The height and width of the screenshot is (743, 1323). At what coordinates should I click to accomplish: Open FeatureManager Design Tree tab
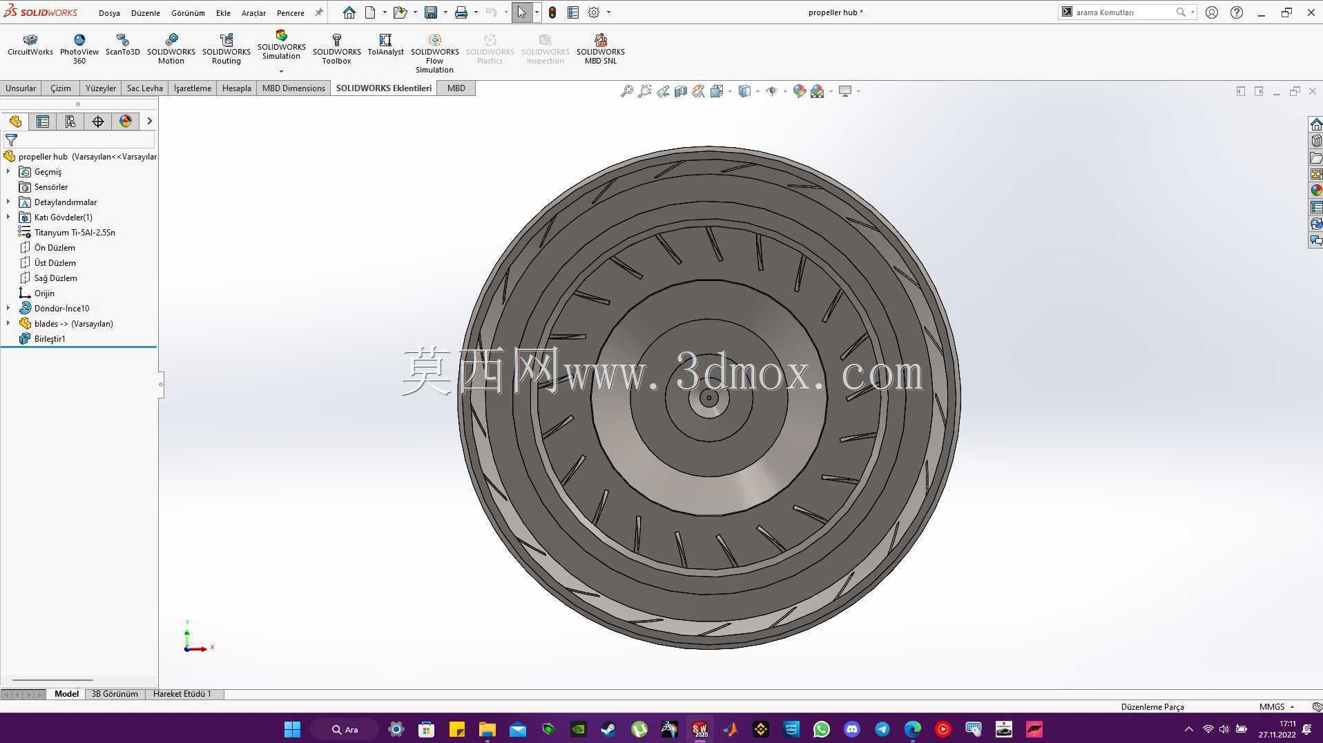(x=15, y=122)
